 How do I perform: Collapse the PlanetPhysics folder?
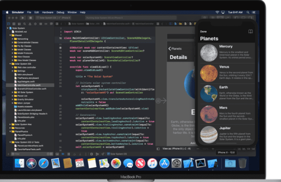(10, 132)
